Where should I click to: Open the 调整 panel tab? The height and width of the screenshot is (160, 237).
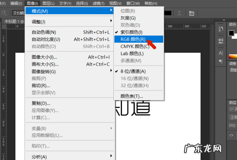click(233, 64)
